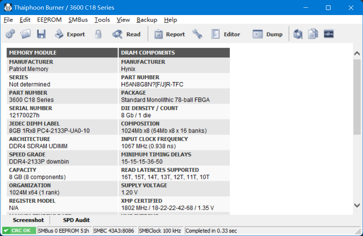Click the database magnifier search icon
This screenshot has height=236, width=363.
298,34
